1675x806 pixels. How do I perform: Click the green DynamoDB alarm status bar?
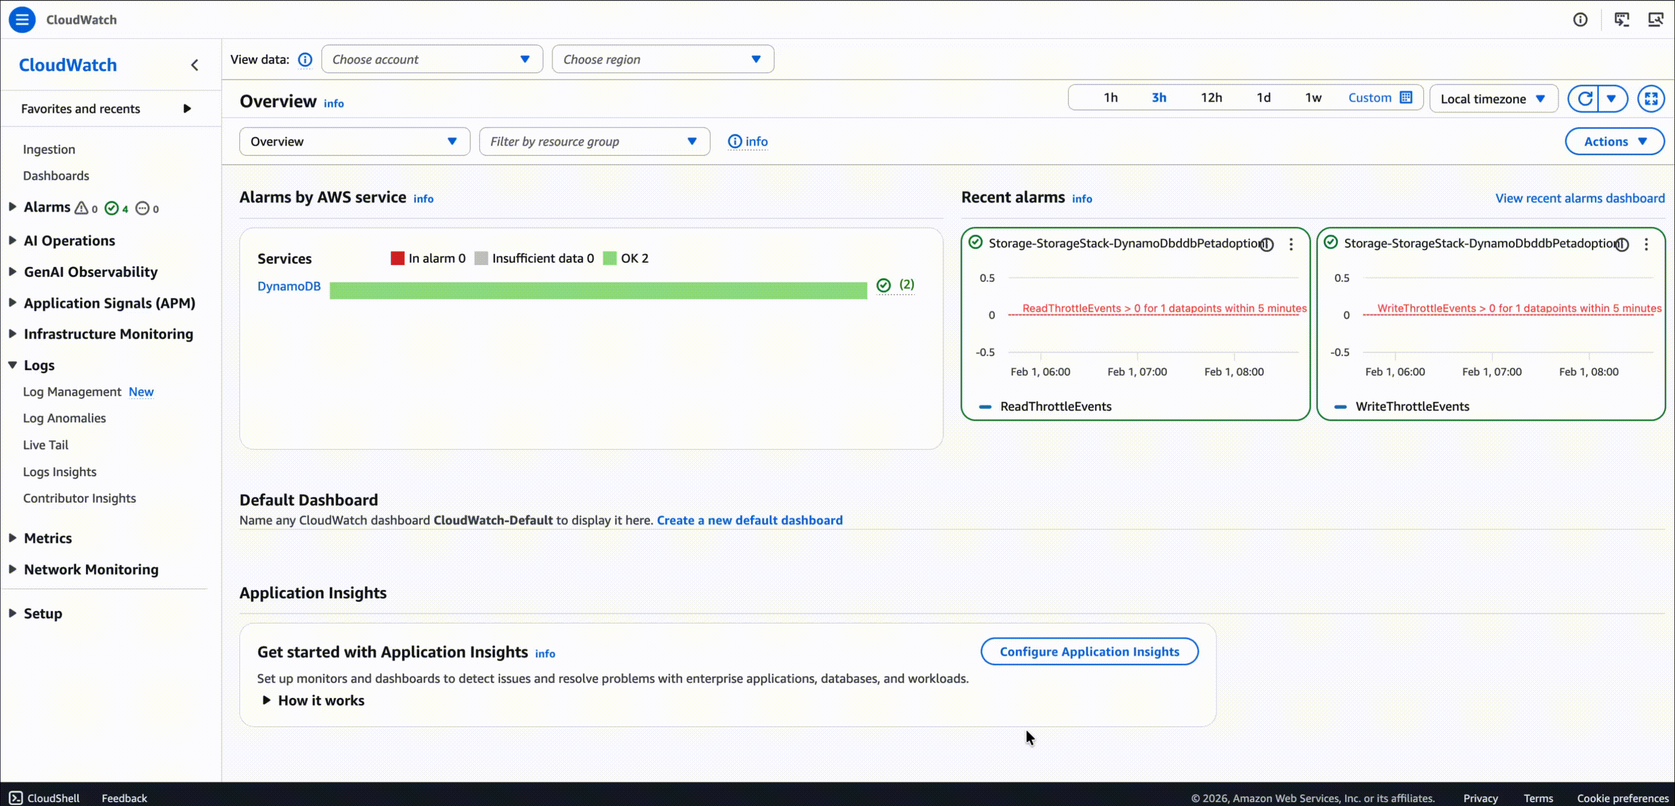coord(598,291)
